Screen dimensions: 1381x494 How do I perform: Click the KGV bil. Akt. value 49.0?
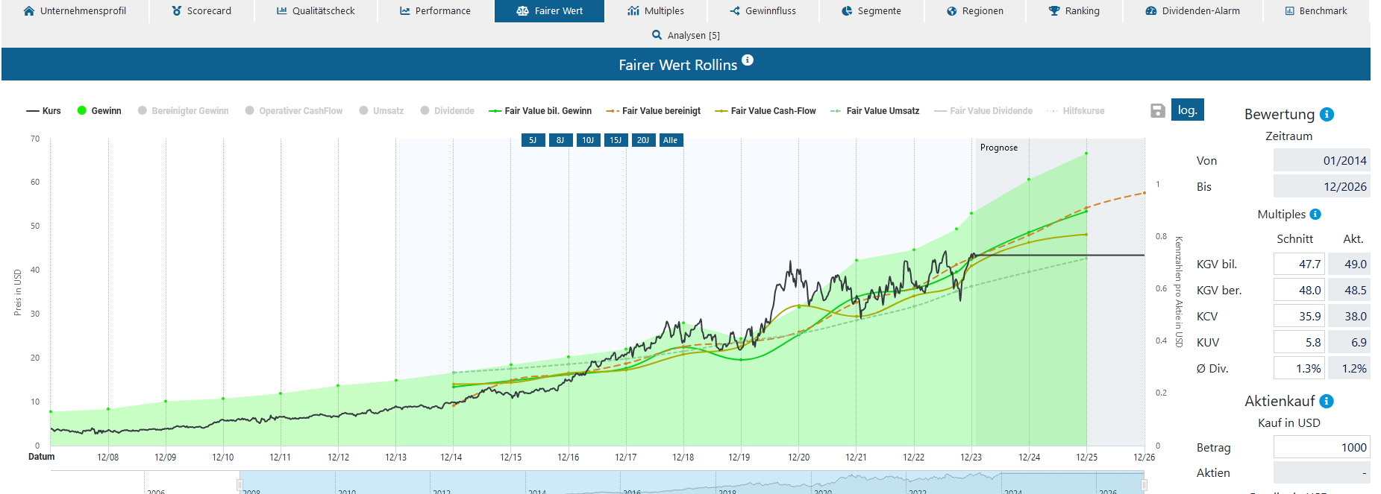click(x=1349, y=264)
